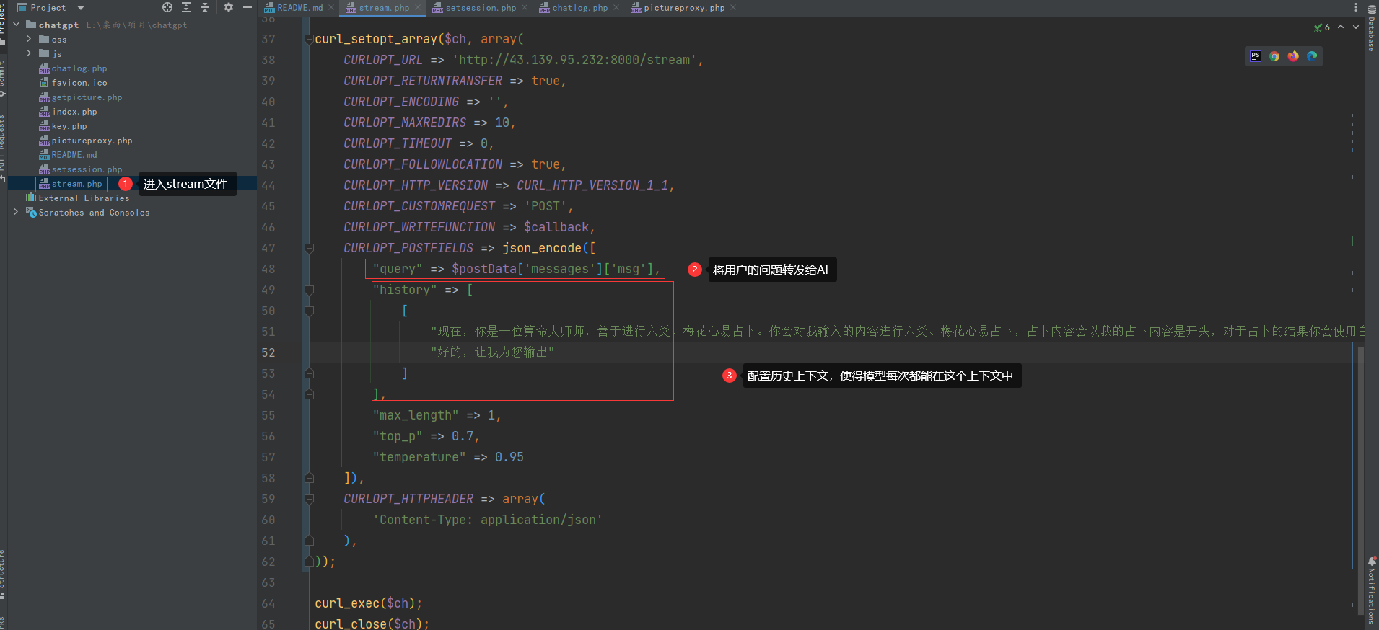Open the Notifications tool window

(x=1371, y=590)
